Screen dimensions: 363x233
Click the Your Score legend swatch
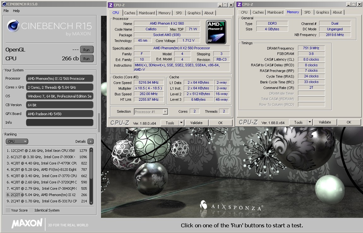click(x=8, y=210)
